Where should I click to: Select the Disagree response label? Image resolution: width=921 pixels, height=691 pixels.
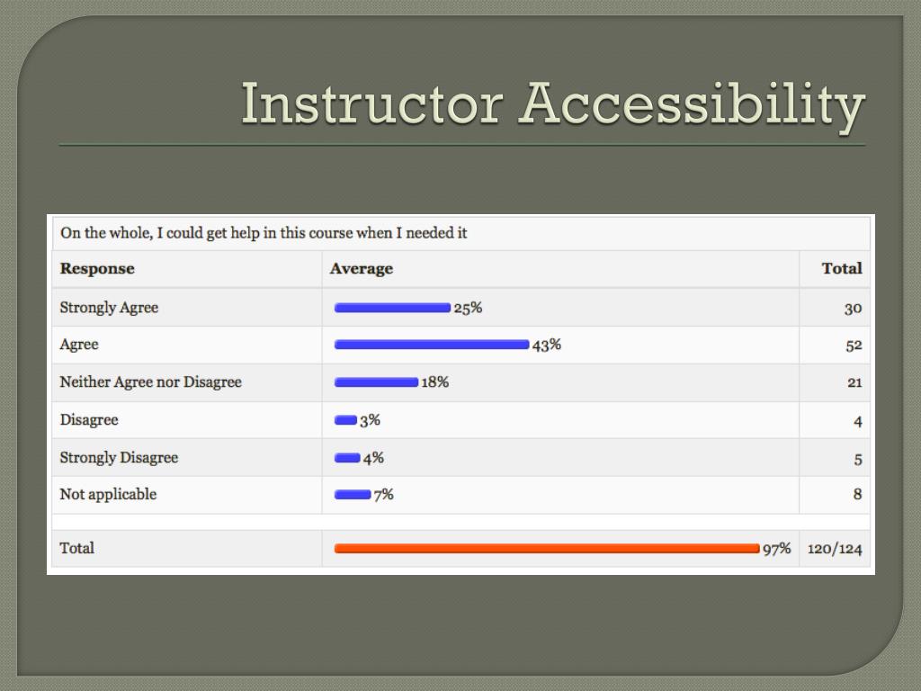click(89, 420)
